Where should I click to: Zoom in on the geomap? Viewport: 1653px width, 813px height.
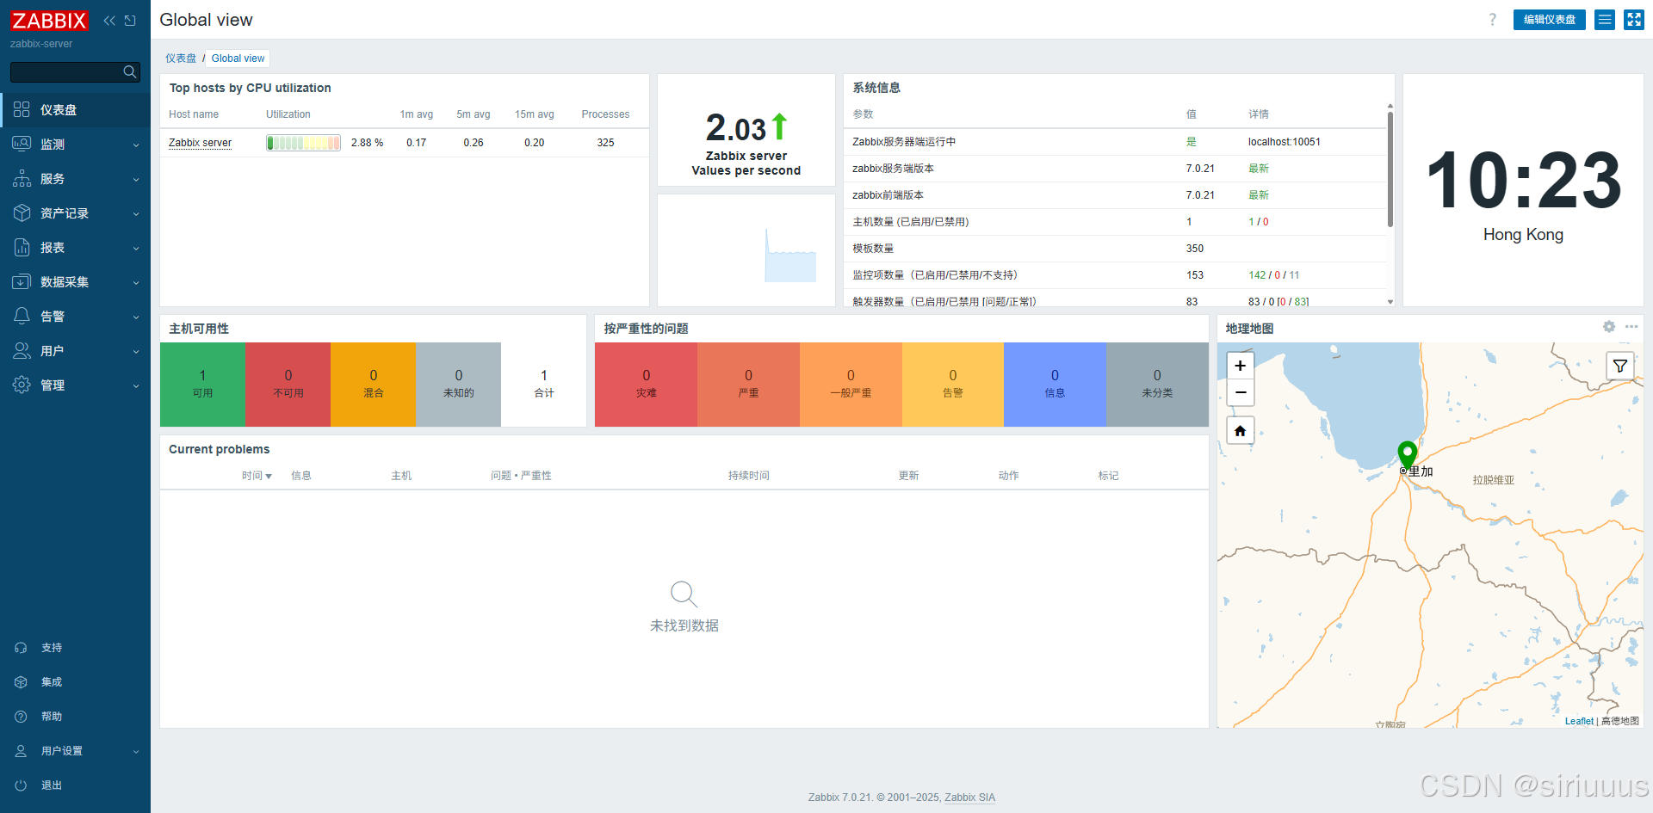[x=1241, y=366]
